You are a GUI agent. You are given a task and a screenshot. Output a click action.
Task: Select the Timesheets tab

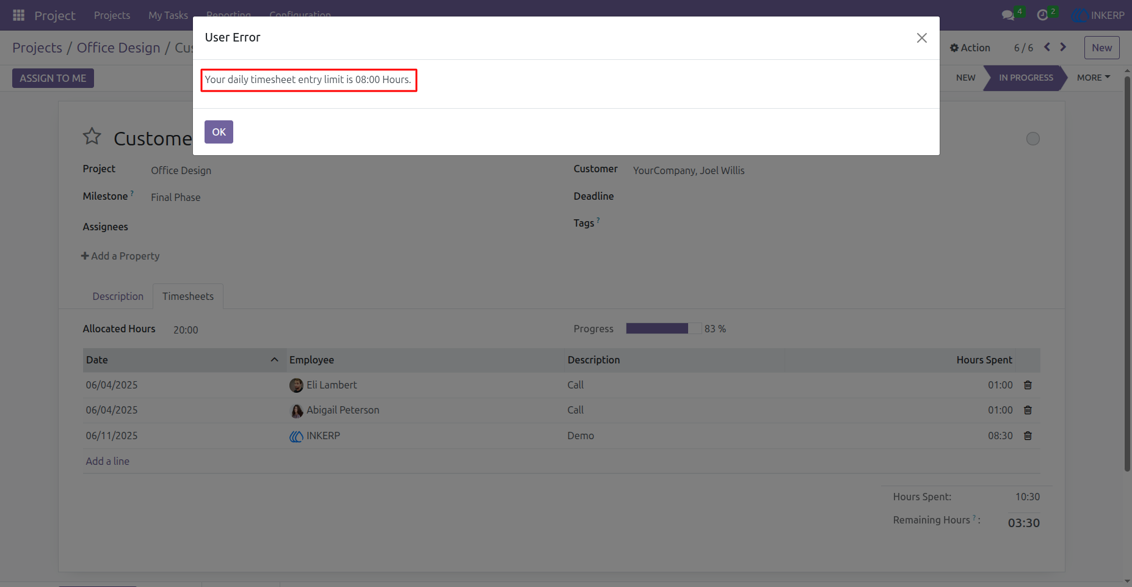[x=188, y=296]
